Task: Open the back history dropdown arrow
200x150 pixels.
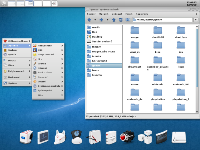Action: pos(95,20)
